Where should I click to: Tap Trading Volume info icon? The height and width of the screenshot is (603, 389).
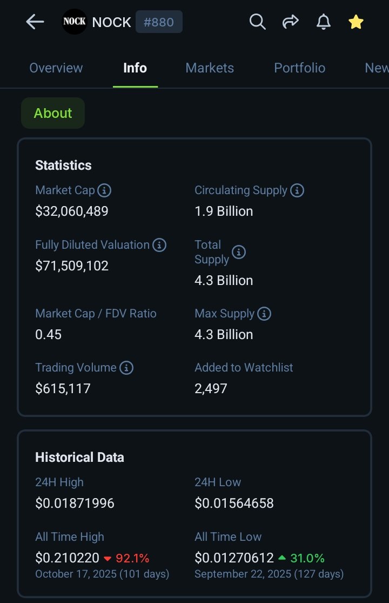[126, 368]
